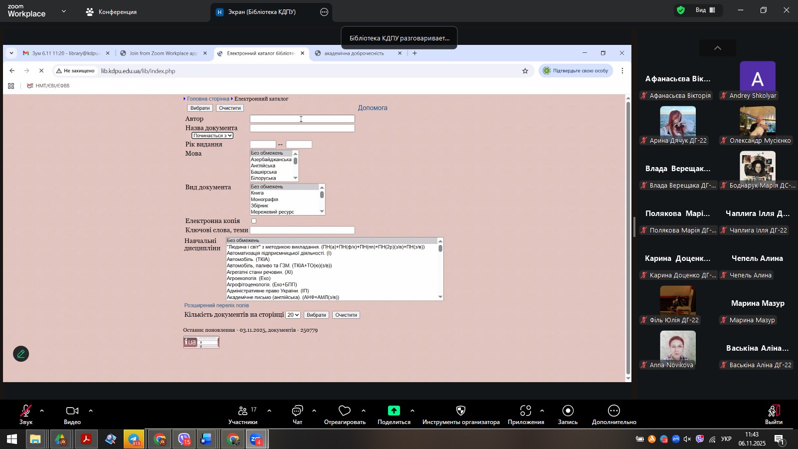Toggle the Електронна копія checkbox
Image resolution: width=798 pixels, height=449 pixels.
(x=254, y=221)
